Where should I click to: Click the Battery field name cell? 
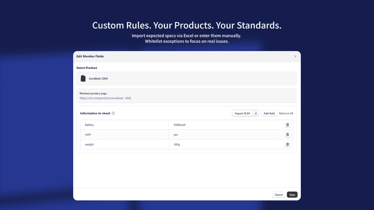125,125
